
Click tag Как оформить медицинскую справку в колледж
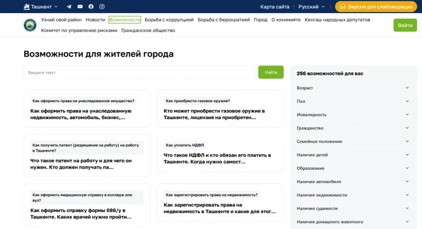pyautogui.click(x=87, y=198)
